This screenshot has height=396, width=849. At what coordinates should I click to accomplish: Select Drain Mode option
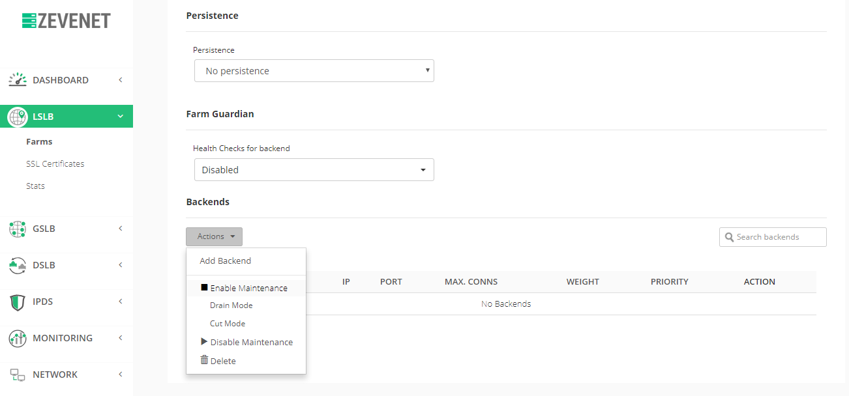[231, 305]
